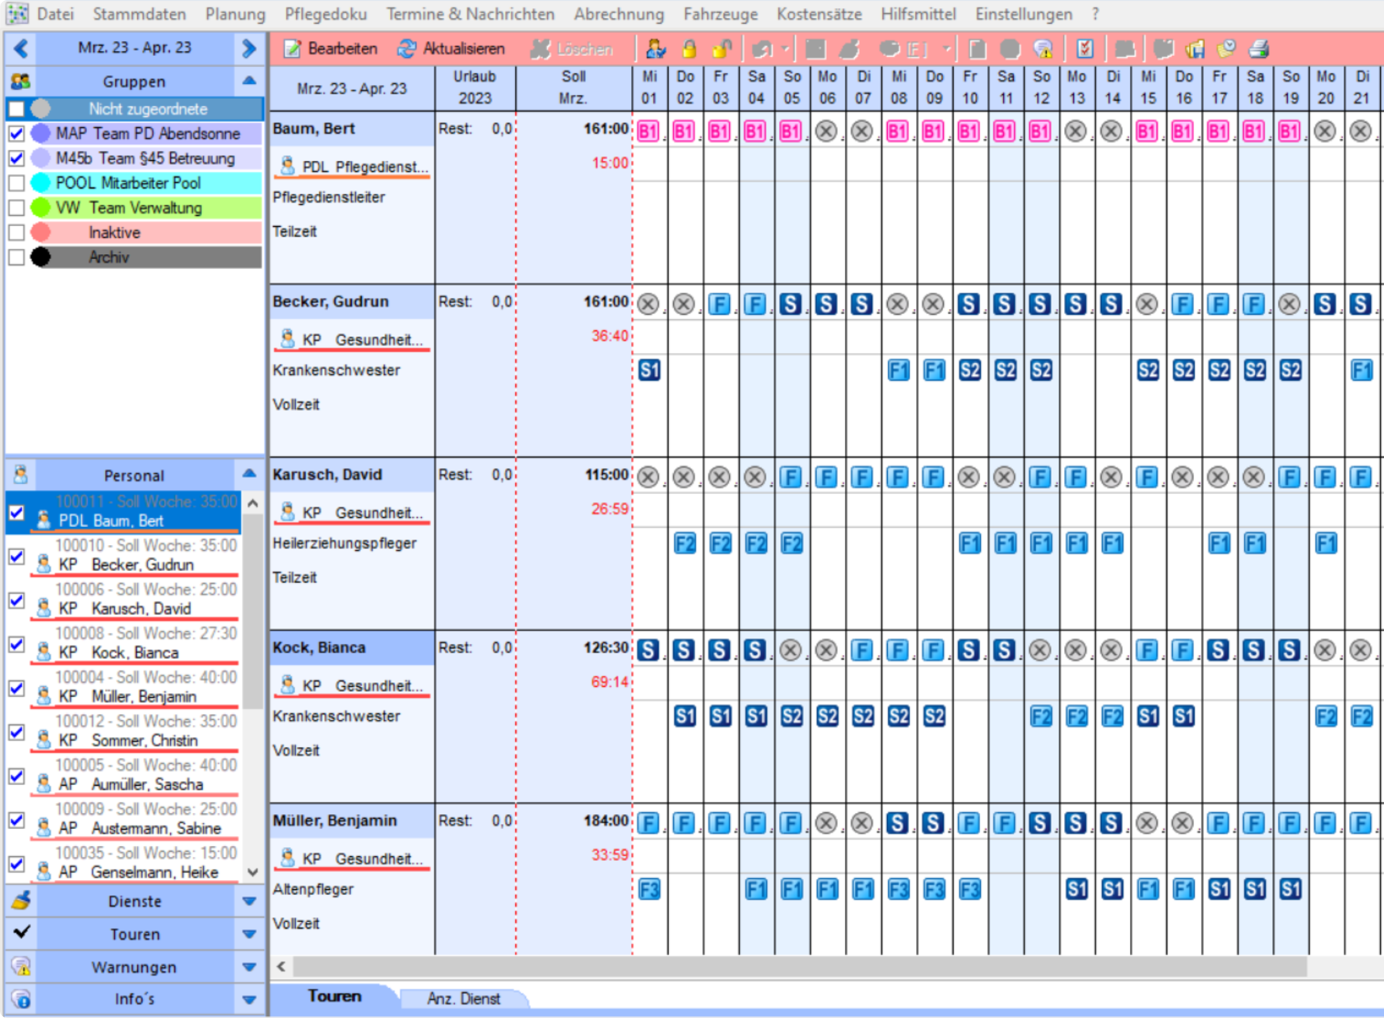Open the [E] dropdown arrow in toolbar
This screenshot has width=1384, height=1018.
(947, 48)
